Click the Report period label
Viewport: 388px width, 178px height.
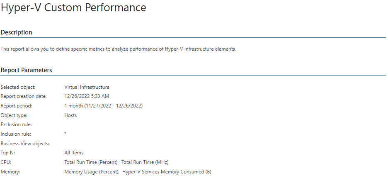(x=17, y=106)
